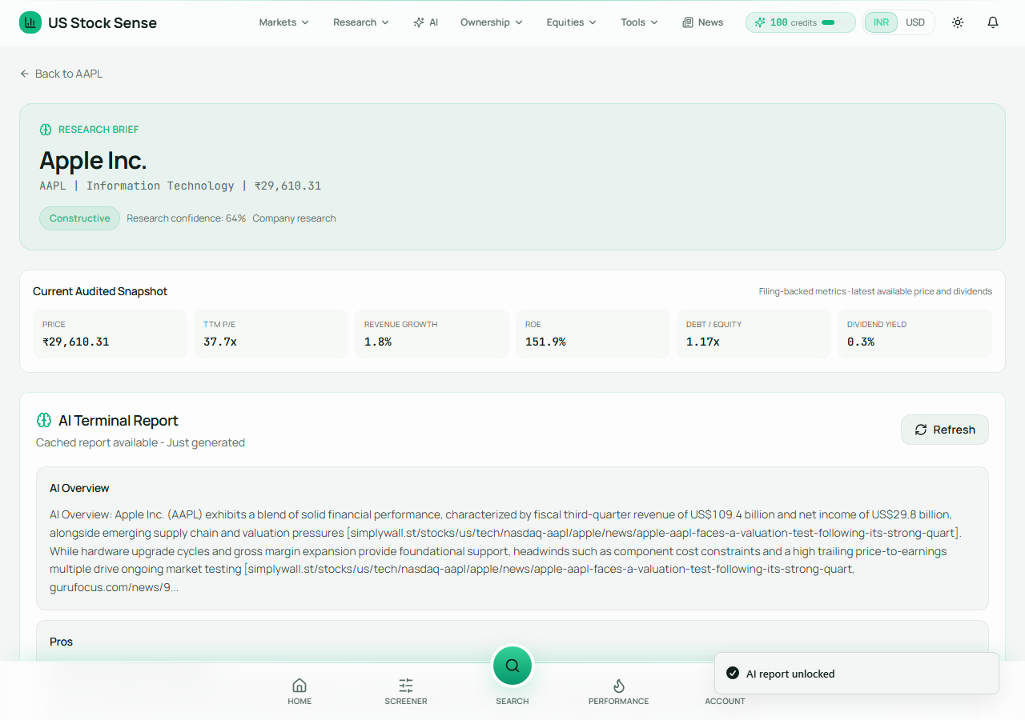1025x720 pixels.
Task: Click the SEARCH label in bottom navigation
Action: pos(512,702)
